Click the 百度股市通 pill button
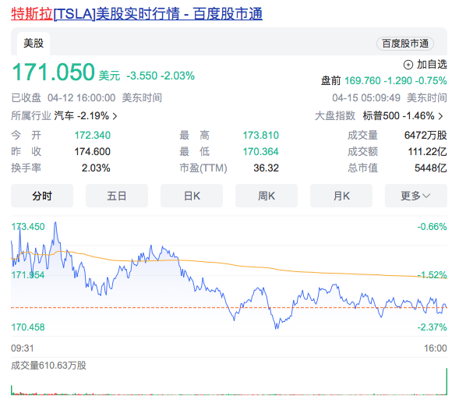The width and height of the screenshot is (459, 403). pos(405,44)
